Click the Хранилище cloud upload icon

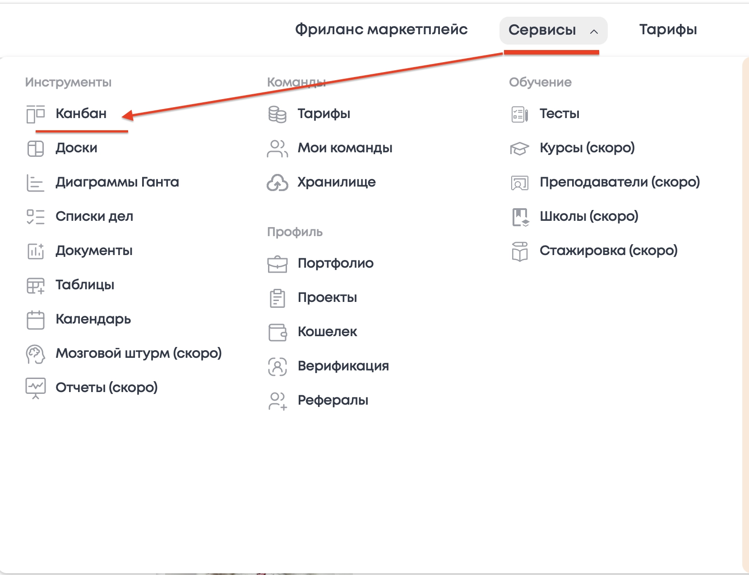[277, 183]
